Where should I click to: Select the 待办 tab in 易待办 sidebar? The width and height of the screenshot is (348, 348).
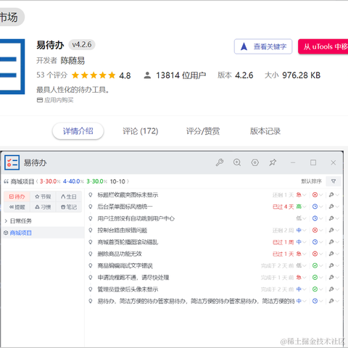tap(17, 196)
